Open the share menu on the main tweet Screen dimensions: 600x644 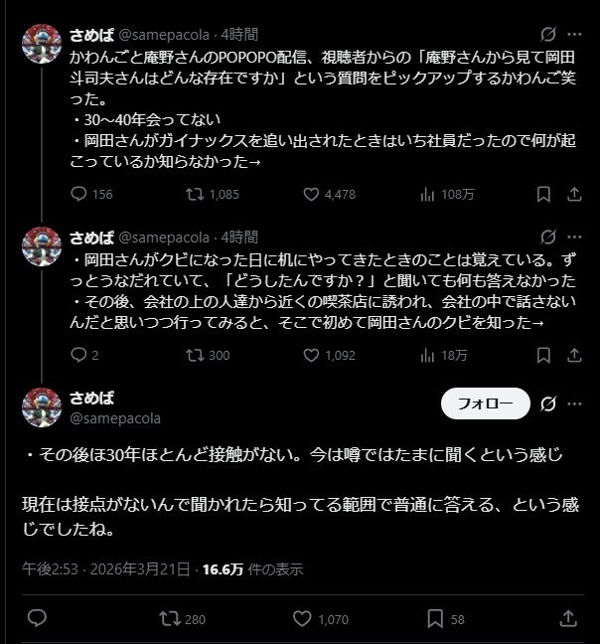567,618
